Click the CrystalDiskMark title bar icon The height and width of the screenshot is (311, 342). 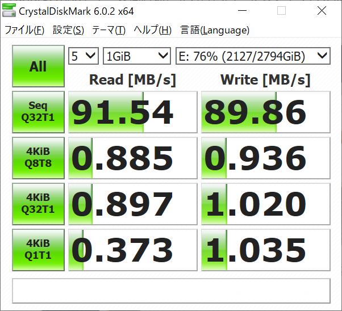click(x=9, y=10)
